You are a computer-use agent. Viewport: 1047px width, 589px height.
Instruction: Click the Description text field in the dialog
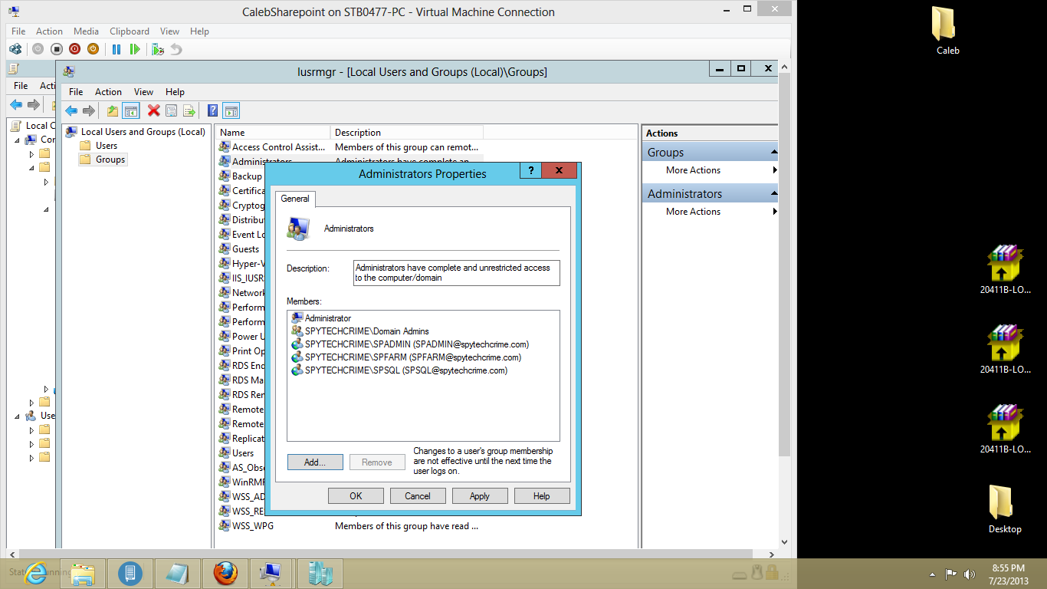coord(457,273)
